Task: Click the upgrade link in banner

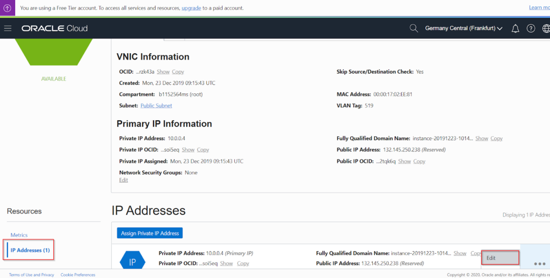Action: click(191, 8)
